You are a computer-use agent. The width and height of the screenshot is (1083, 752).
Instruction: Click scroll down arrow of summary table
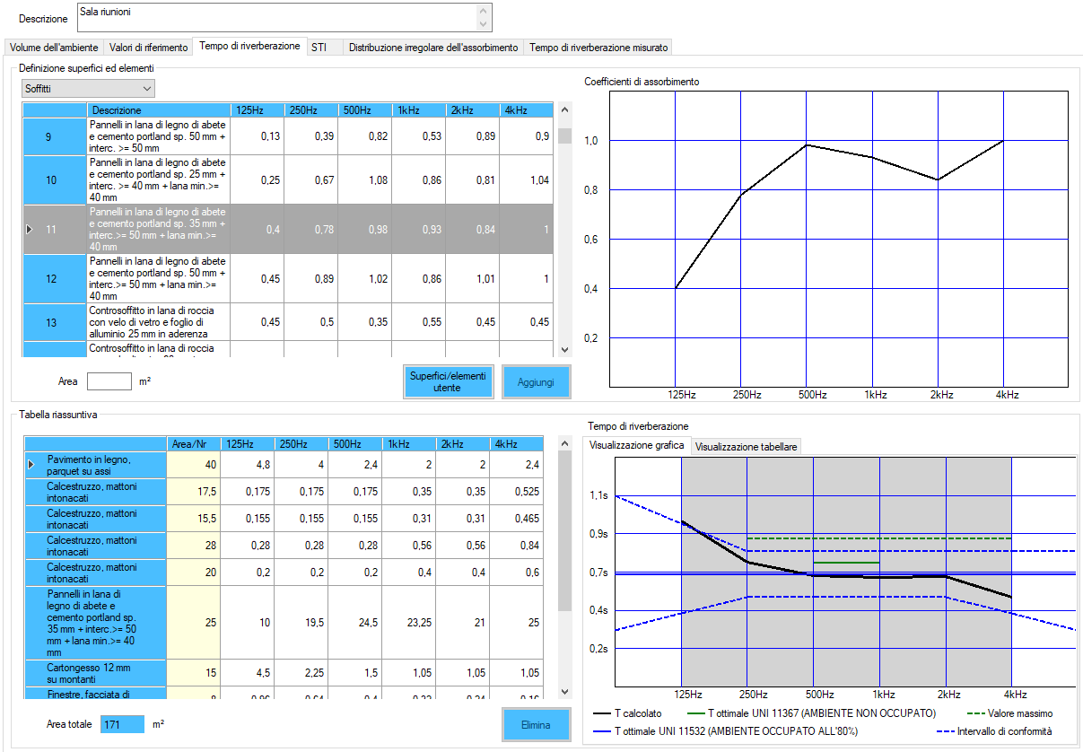pos(564,691)
